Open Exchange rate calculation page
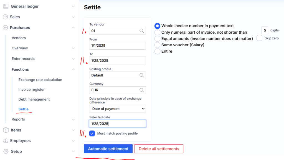The height and width of the screenshot is (160, 284). [x=40, y=80]
